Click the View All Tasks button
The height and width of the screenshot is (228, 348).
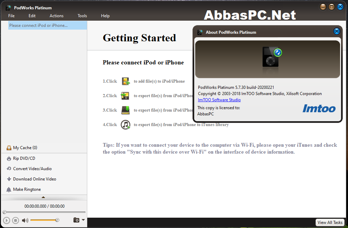330,222
